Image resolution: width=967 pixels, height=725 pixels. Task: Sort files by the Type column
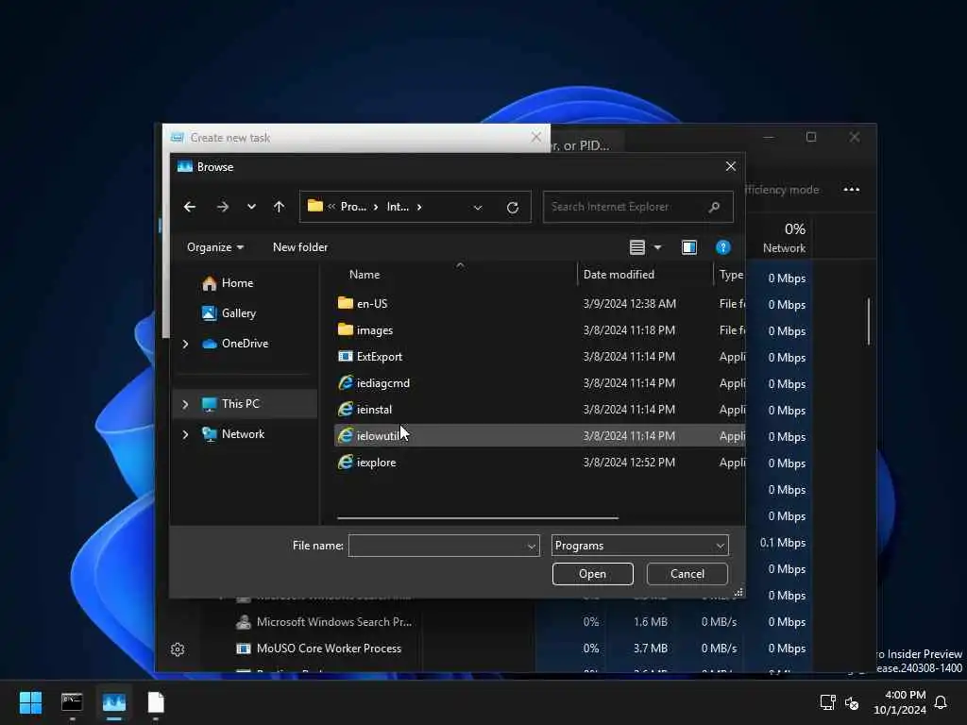pyautogui.click(x=731, y=275)
